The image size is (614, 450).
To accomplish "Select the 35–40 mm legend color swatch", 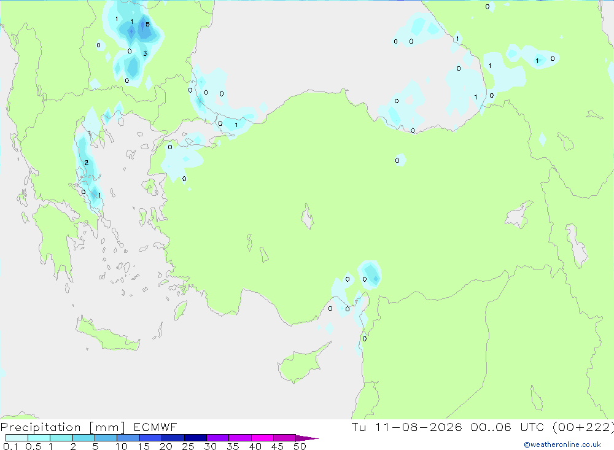I will pos(240,438).
